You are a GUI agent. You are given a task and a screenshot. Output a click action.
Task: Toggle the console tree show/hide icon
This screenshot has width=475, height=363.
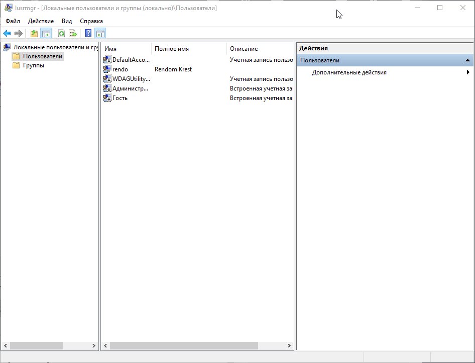(x=46, y=33)
